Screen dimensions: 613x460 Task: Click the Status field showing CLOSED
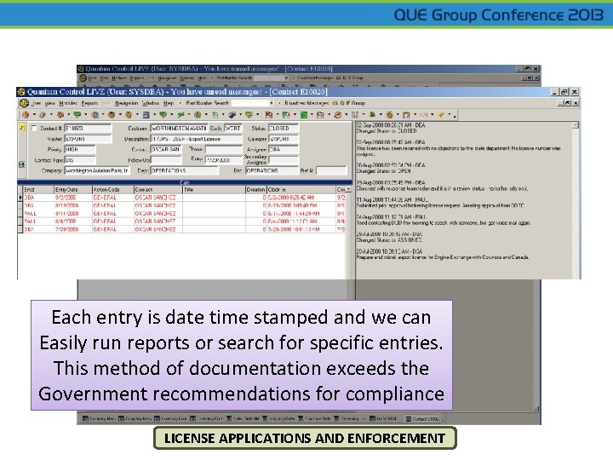click(284, 129)
